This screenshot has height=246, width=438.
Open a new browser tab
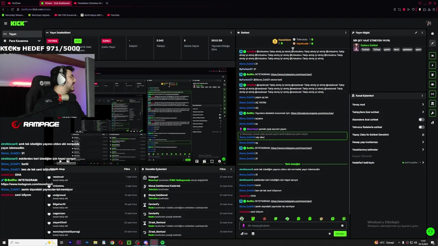tap(107, 3)
